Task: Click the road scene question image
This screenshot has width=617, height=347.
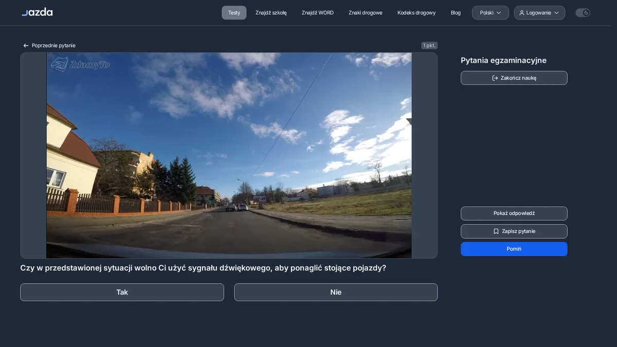Action: click(x=229, y=155)
